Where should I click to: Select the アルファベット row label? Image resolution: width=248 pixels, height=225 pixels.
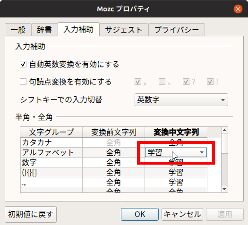tap(51, 152)
